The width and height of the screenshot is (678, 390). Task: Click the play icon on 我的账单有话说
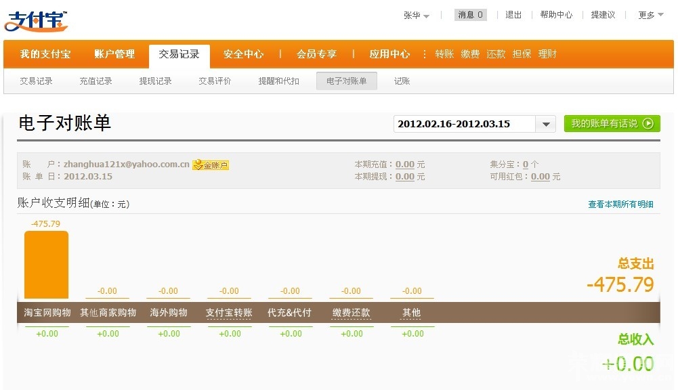click(648, 124)
